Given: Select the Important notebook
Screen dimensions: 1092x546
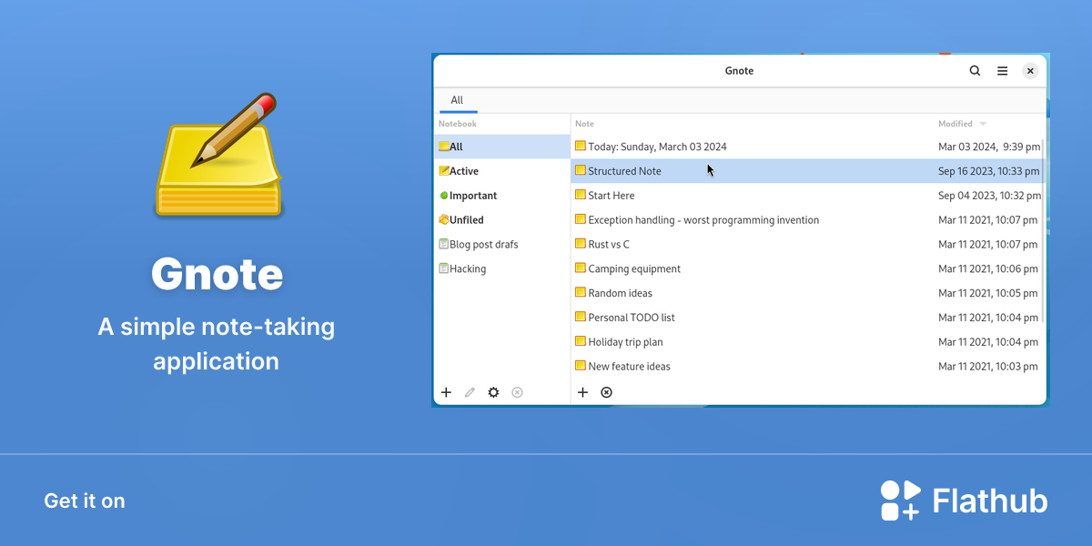Looking at the screenshot, I should tap(502, 196).
